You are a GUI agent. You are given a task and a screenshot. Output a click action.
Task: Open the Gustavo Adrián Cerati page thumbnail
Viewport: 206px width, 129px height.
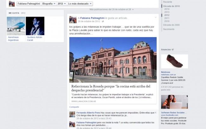pyautogui.click(x=35, y=26)
